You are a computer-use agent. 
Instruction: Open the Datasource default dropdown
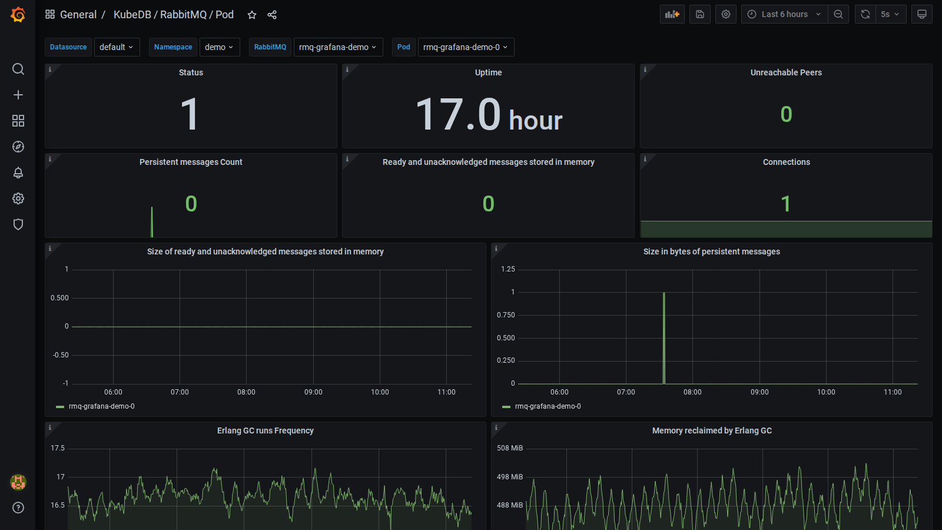point(117,47)
